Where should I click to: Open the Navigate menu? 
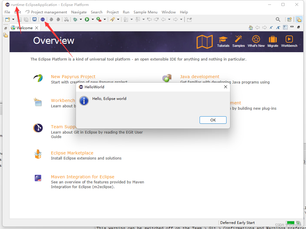[79, 12]
